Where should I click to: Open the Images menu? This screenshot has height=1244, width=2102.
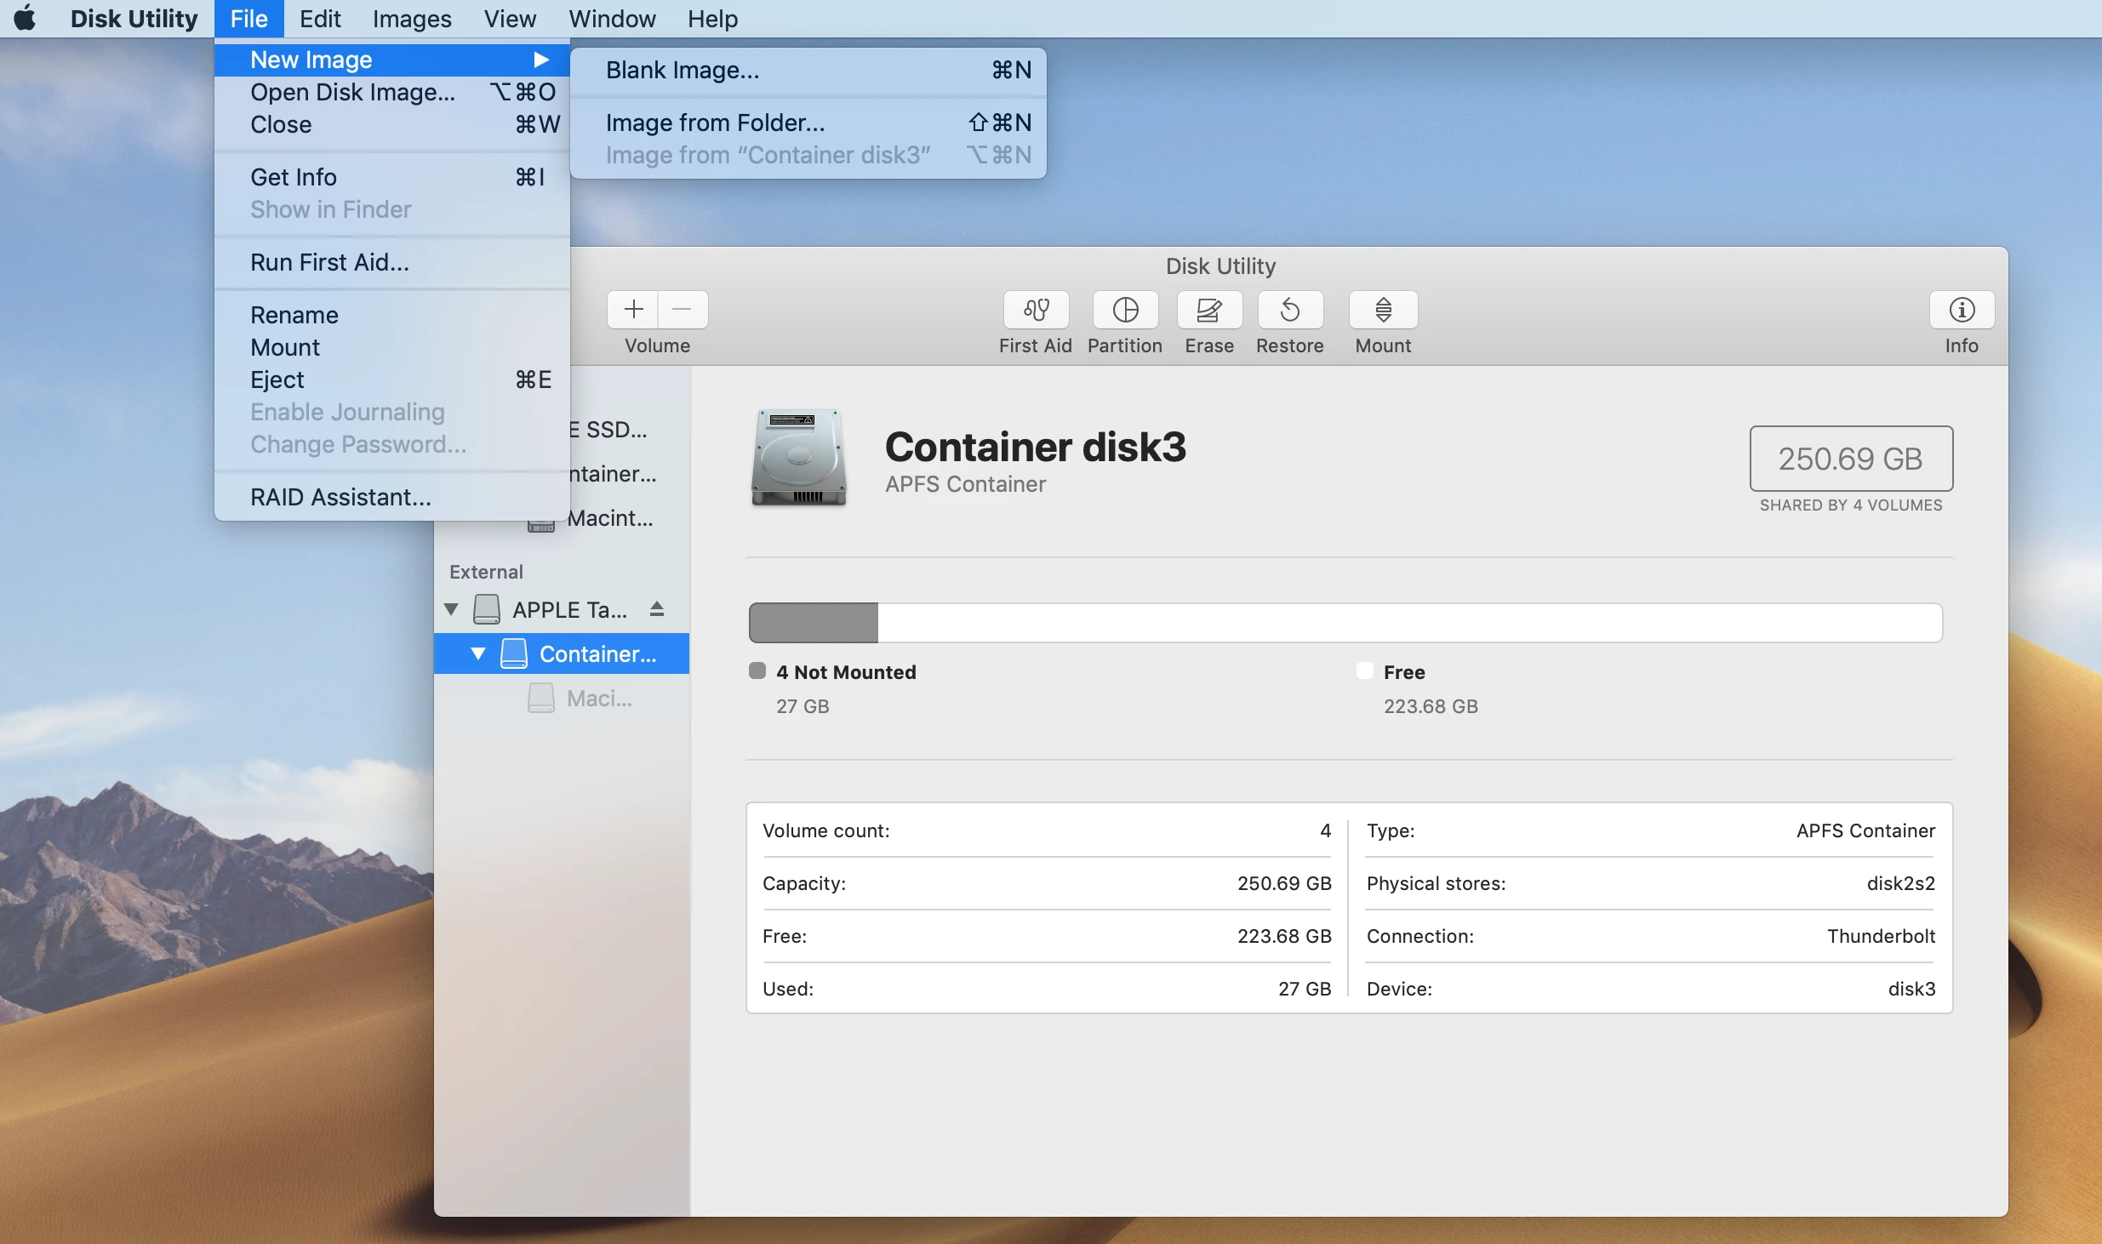[x=412, y=19]
